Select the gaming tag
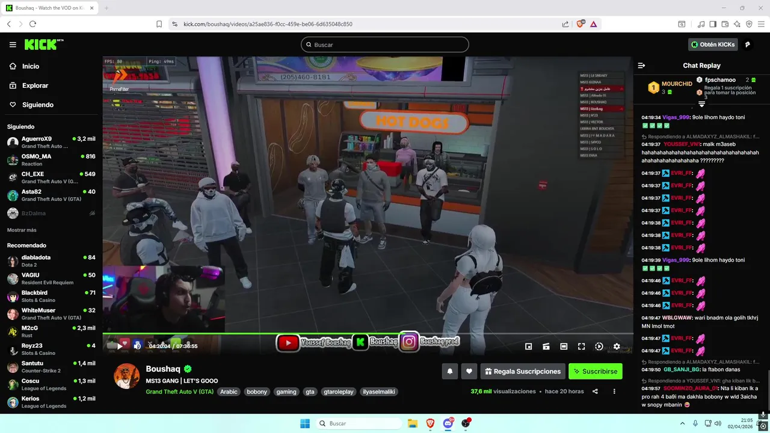 [x=286, y=392]
